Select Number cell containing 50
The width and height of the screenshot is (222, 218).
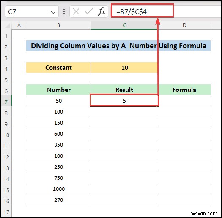[x=58, y=101]
